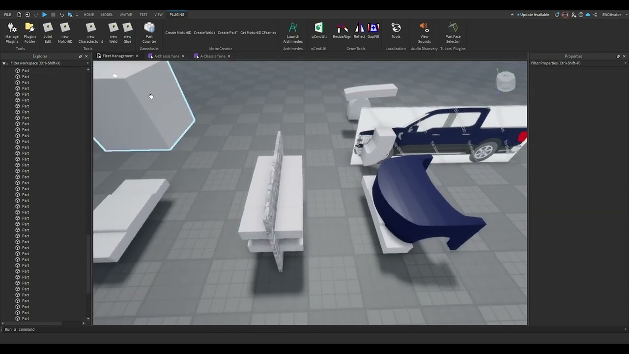Close the second A-Chassis Tune tab
The height and width of the screenshot is (354, 629).
click(x=229, y=56)
